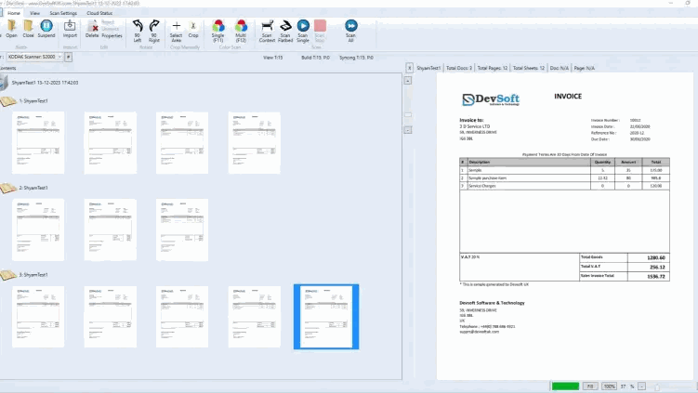Click the 'Total Docs: 2' status text
This screenshot has height=393, width=698.
(459, 68)
